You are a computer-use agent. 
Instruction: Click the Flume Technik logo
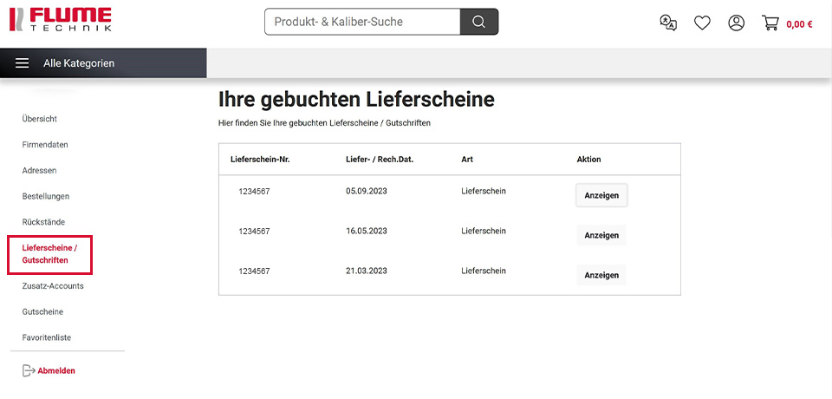(59, 21)
